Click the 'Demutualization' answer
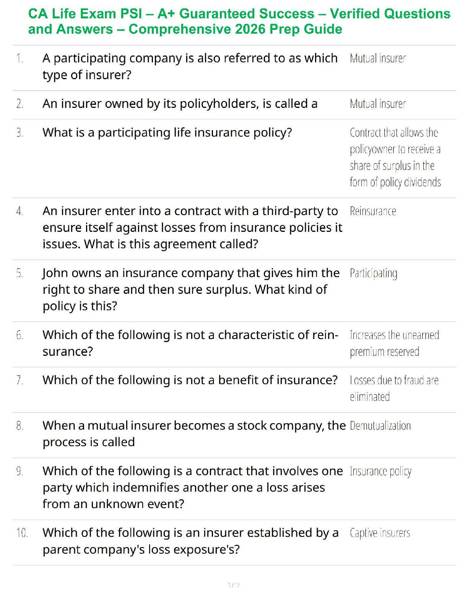This screenshot has height=606, width=468. pyautogui.click(x=380, y=426)
